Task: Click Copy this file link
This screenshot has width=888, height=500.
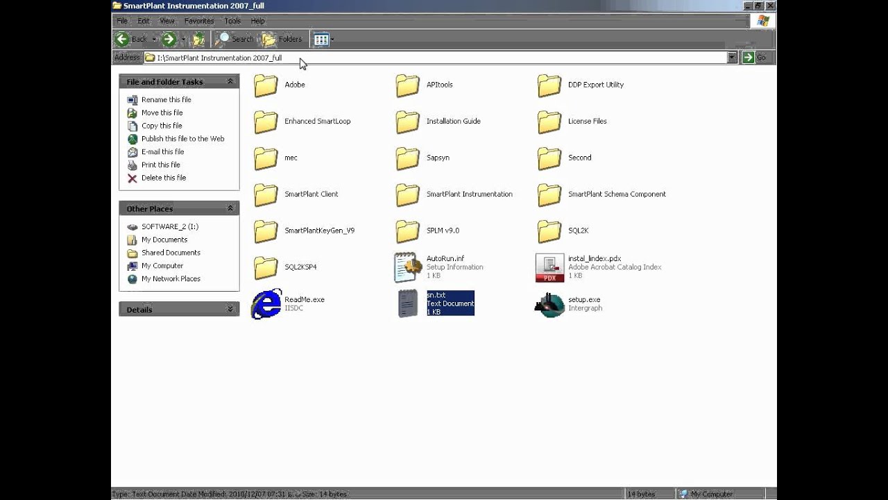Action: coord(162,126)
